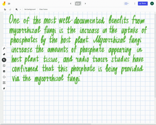The width and height of the screenshot is (156, 125).
Task: Open the account avatar
Action: point(152,4)
